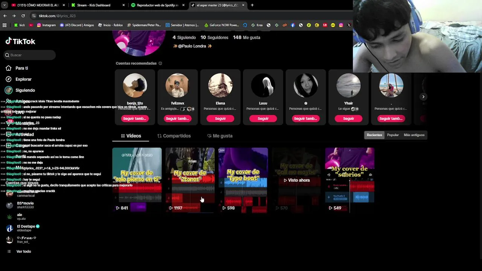Click the TikTok logo in the sidebar
This screenshot has height=271, width=482.
(20, 41)
